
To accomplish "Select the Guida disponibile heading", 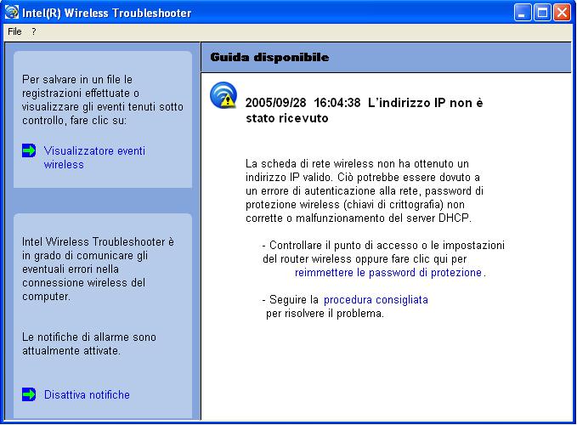I will [269, 58].
